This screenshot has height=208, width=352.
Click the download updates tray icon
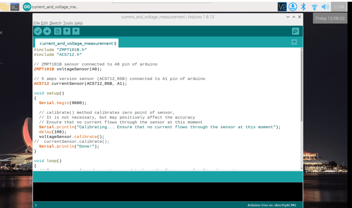[x=293, y=7]
